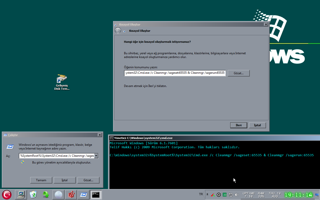The image size is (320, 200).
Task: Click the Aç combo box text field
Action: click(x=57, y=156)
